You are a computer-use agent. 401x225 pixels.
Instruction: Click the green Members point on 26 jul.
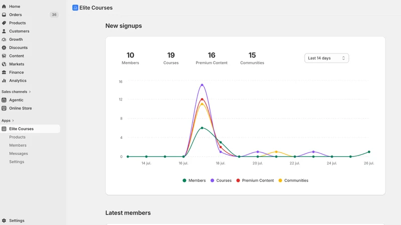(x=369, y=152)
